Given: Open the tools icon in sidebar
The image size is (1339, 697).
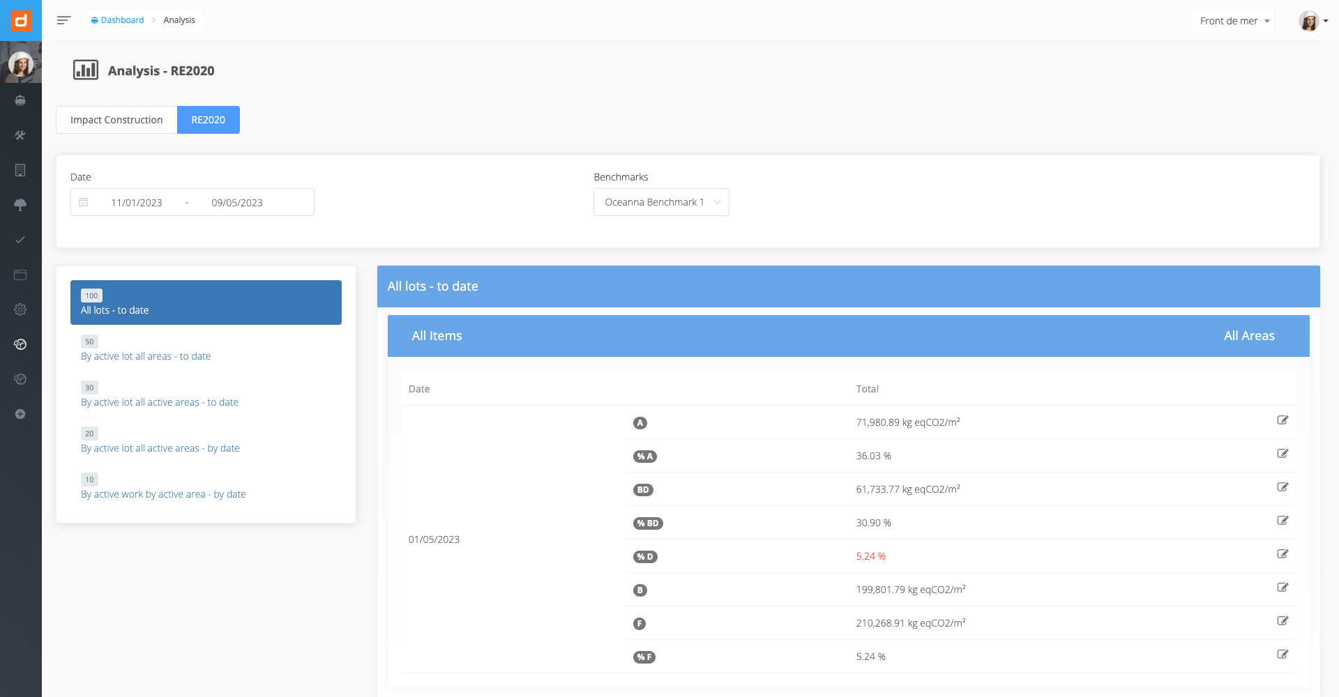Looking at the screenshot, I should pyautogui.click(x=20, y=135).
